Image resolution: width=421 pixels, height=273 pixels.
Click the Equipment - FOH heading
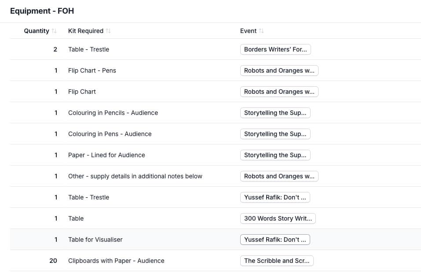click(x=42, y=11)
